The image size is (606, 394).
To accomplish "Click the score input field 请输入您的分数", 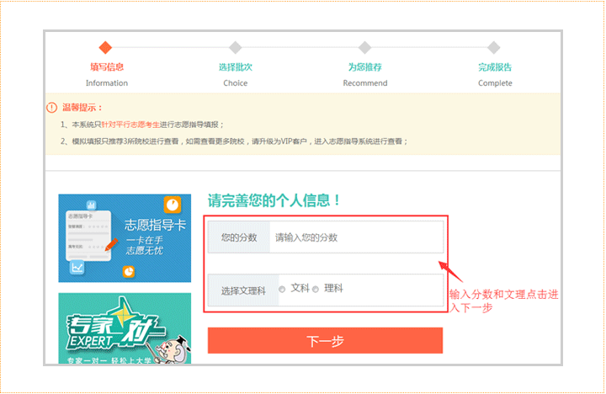I will (356, 237).
